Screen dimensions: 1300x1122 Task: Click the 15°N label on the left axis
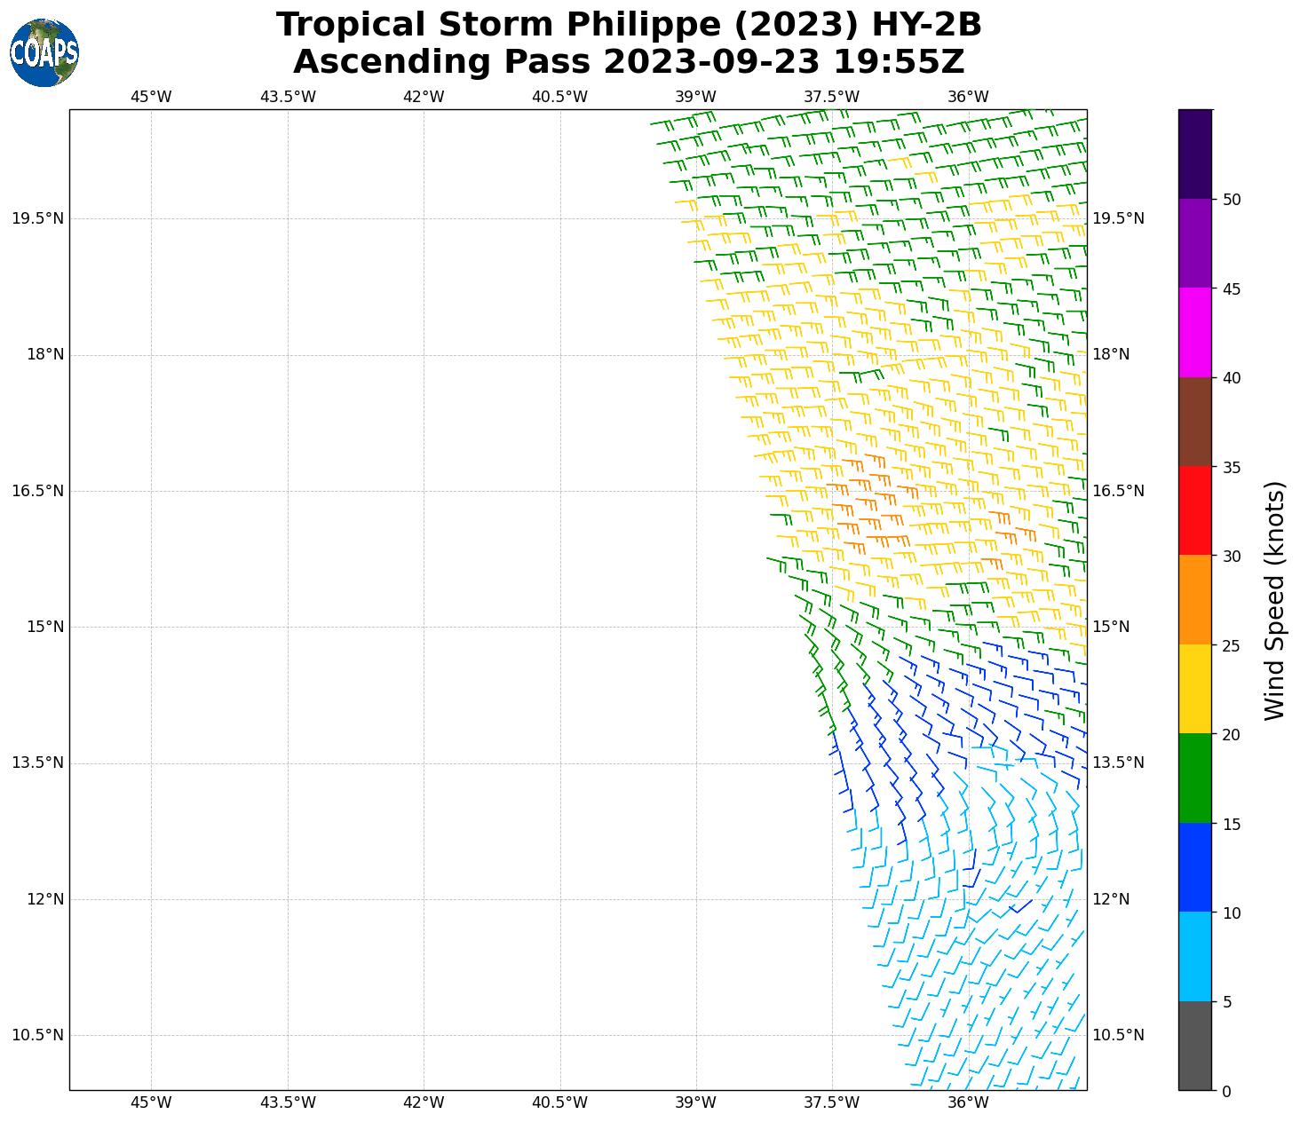[44, 627]
